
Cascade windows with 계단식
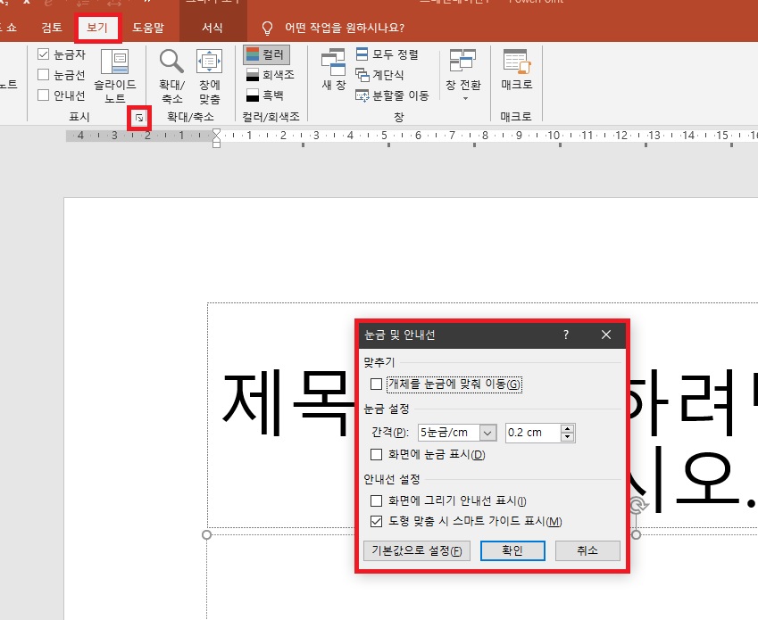click(x=379, y=75)
